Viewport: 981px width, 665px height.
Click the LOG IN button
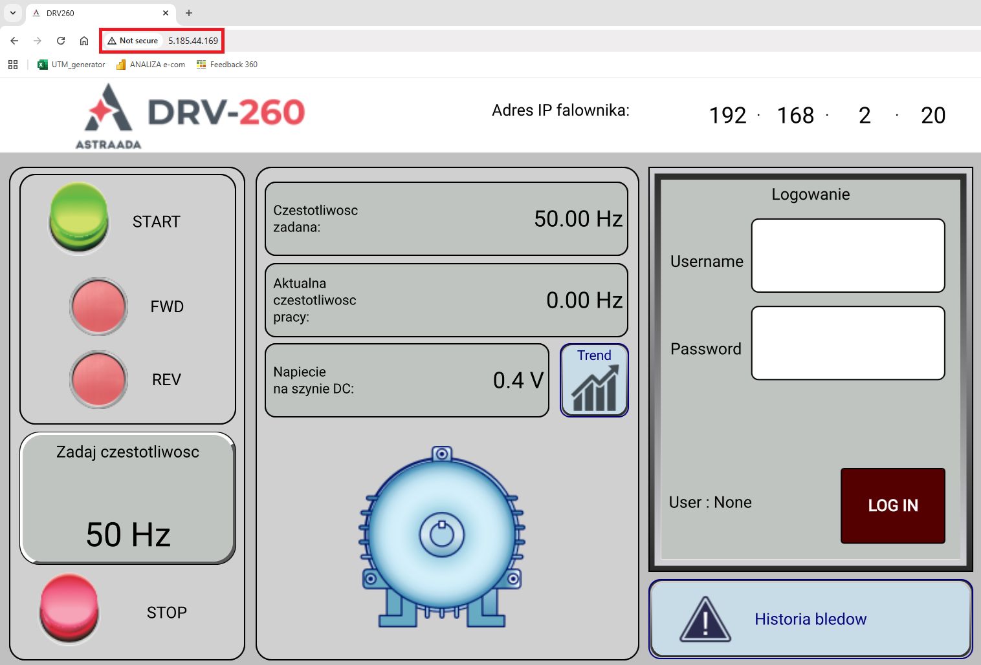coord(892,505)
